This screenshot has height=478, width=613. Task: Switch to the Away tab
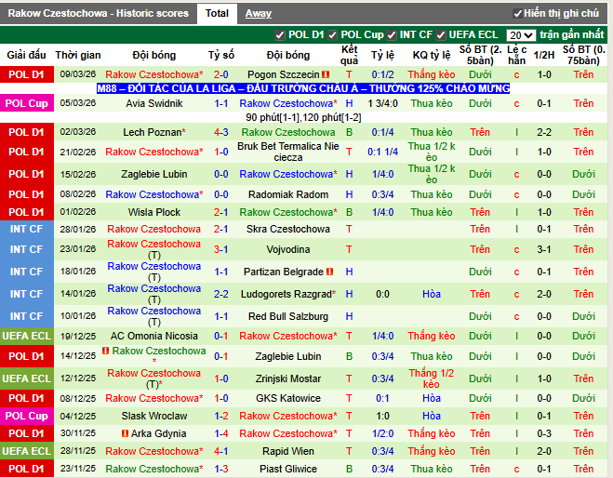pos(258,14)
